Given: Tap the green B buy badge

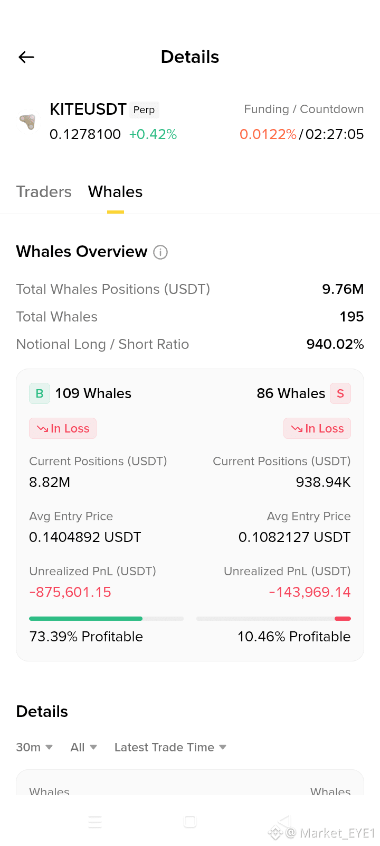Looking at the screenshot, I should tap(40, 393).
